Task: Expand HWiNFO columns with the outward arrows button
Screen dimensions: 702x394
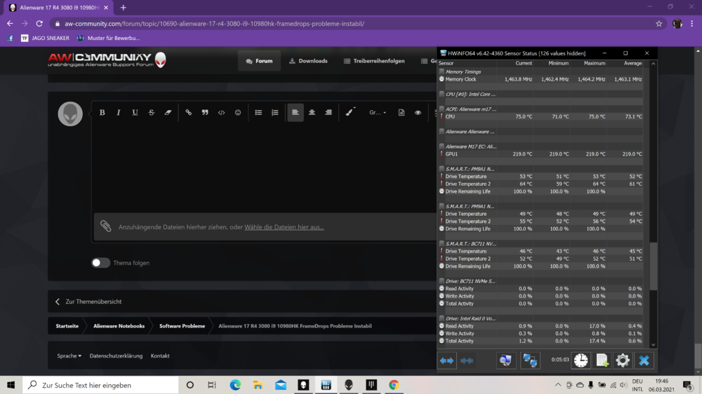Action: point(447,360)
